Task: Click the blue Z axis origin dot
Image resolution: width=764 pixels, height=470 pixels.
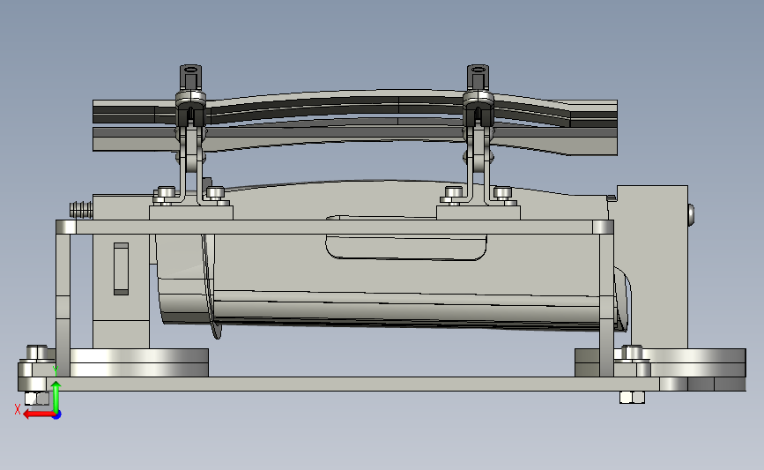Action: coord(57,415)
